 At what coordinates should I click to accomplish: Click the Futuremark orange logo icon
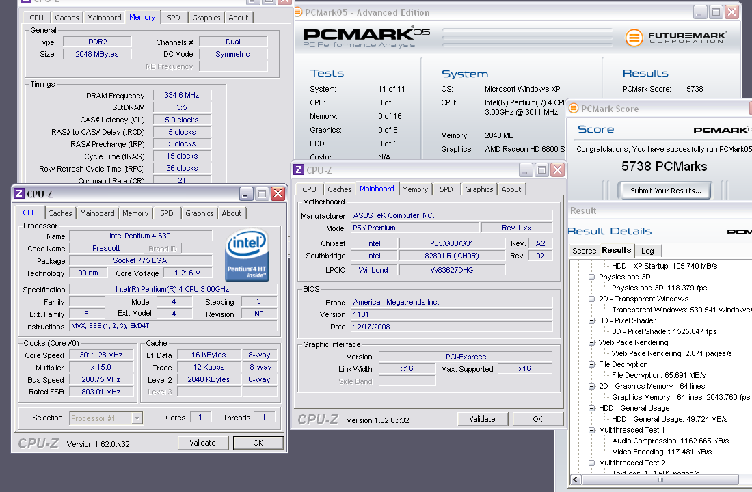pos(634,38)
